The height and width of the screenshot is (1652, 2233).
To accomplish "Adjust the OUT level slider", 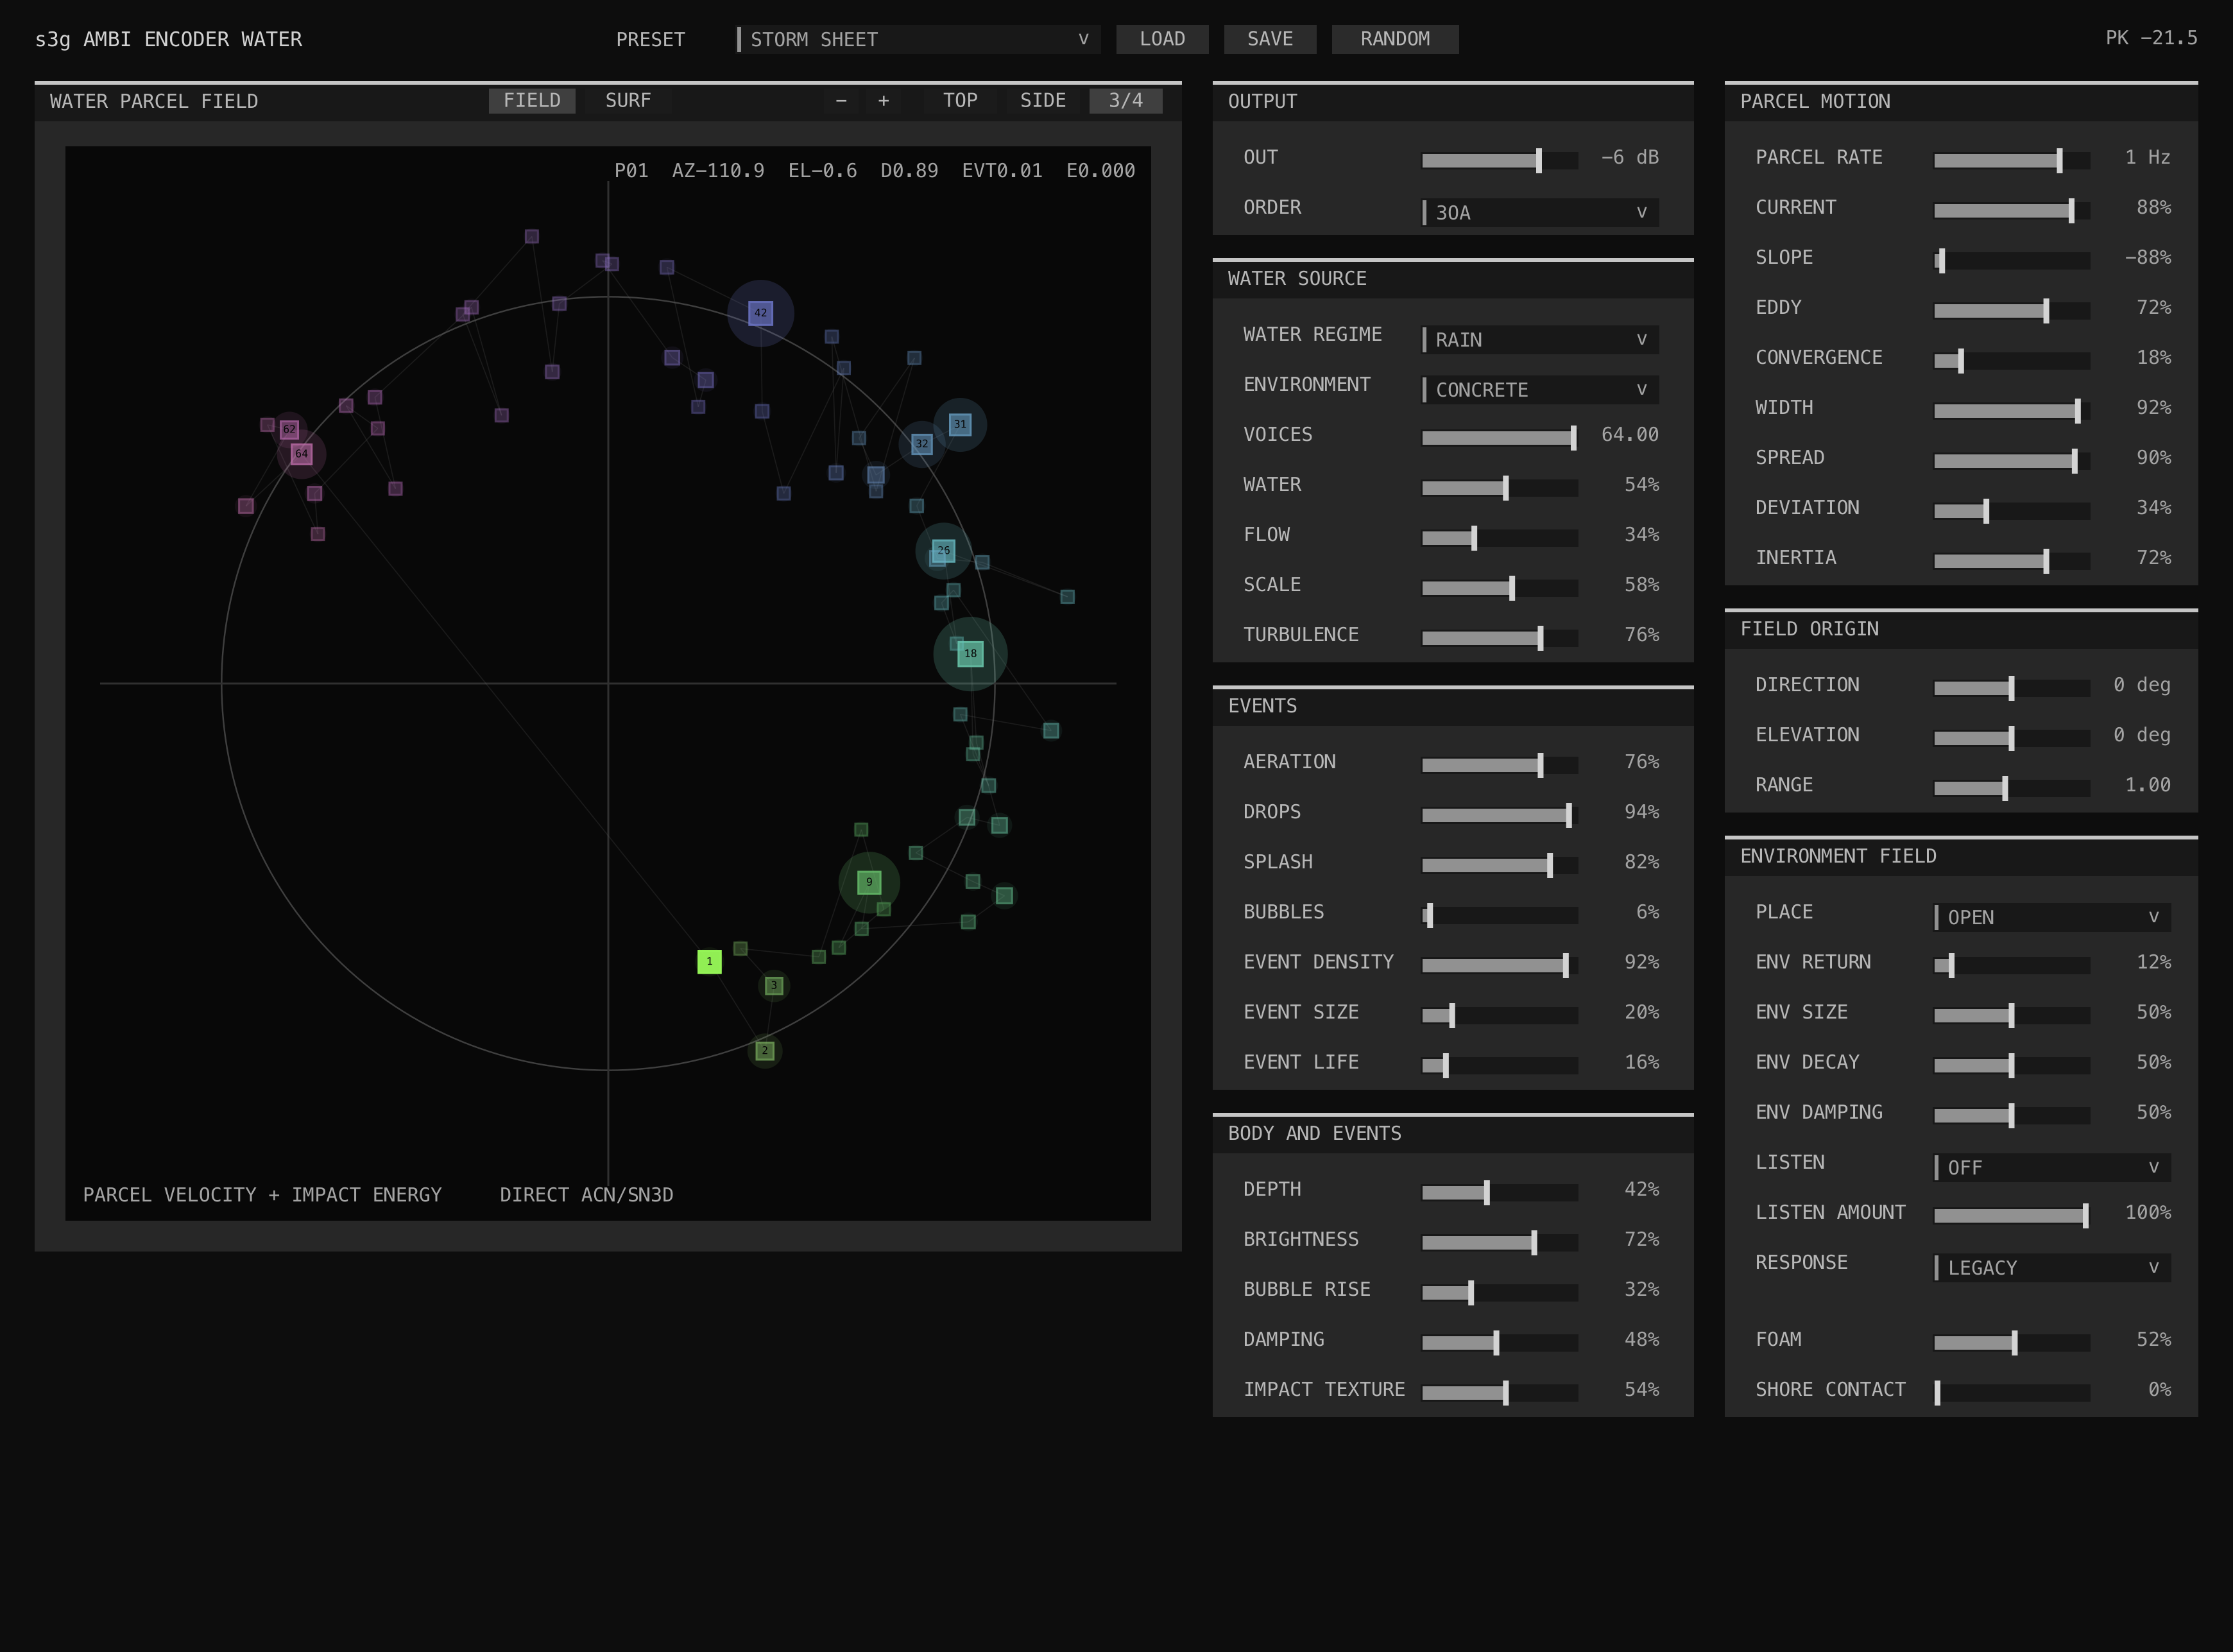I will pos(1500,160).
